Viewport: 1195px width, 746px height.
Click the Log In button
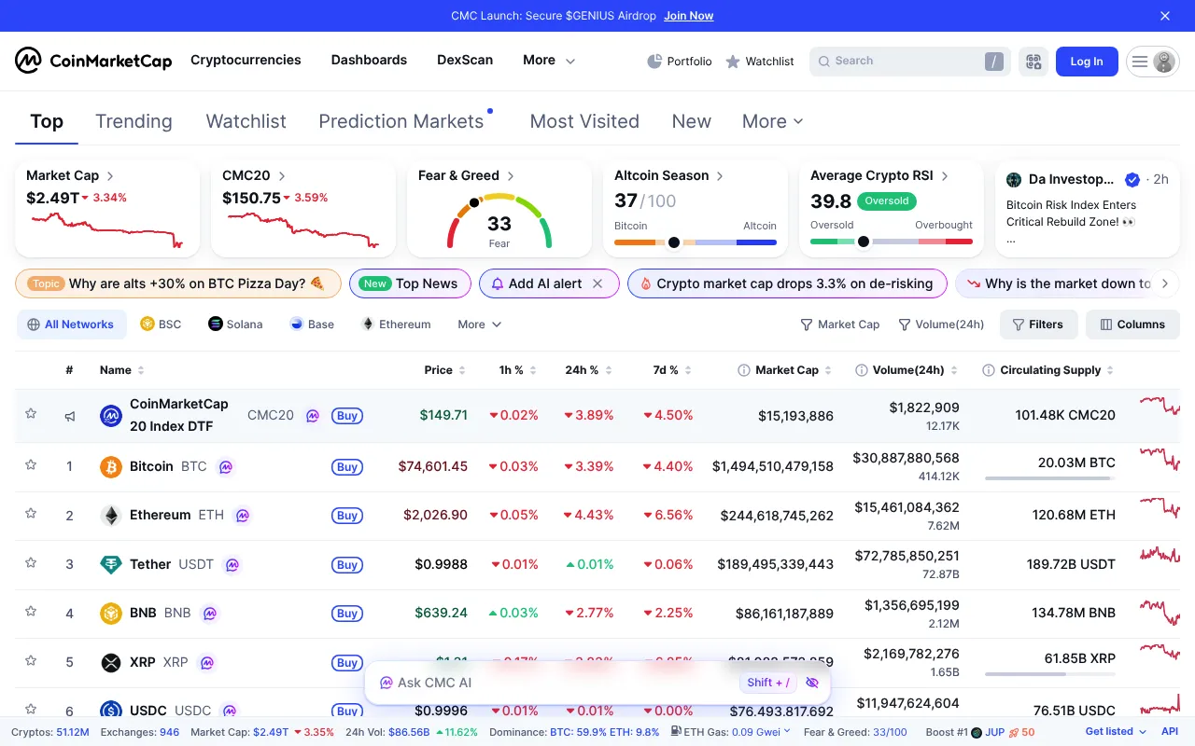1087,62
